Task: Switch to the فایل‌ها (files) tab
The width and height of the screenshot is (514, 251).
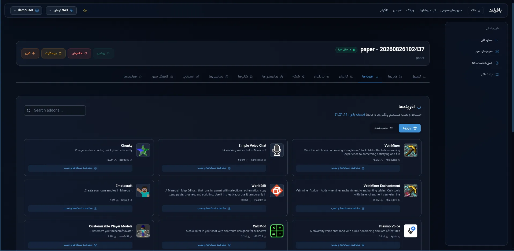Action: tap(395, 77)
